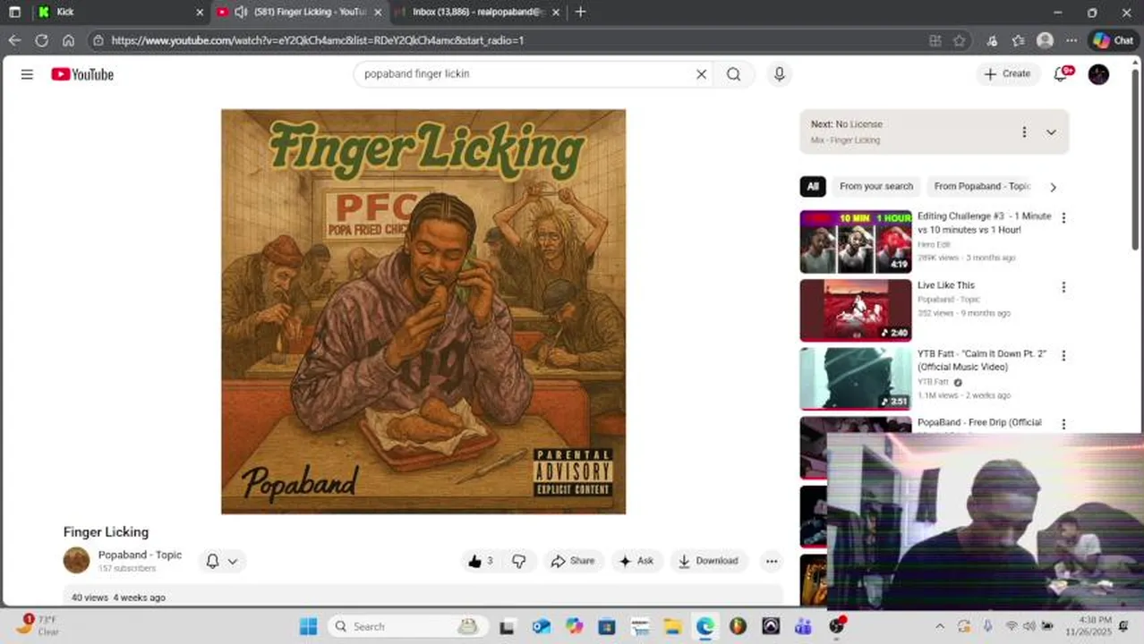Go to the YouTube home logo

(82, 74)
